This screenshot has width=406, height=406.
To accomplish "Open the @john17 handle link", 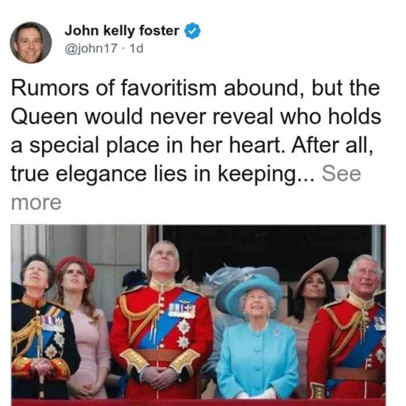I will click(x=91, y=48).
